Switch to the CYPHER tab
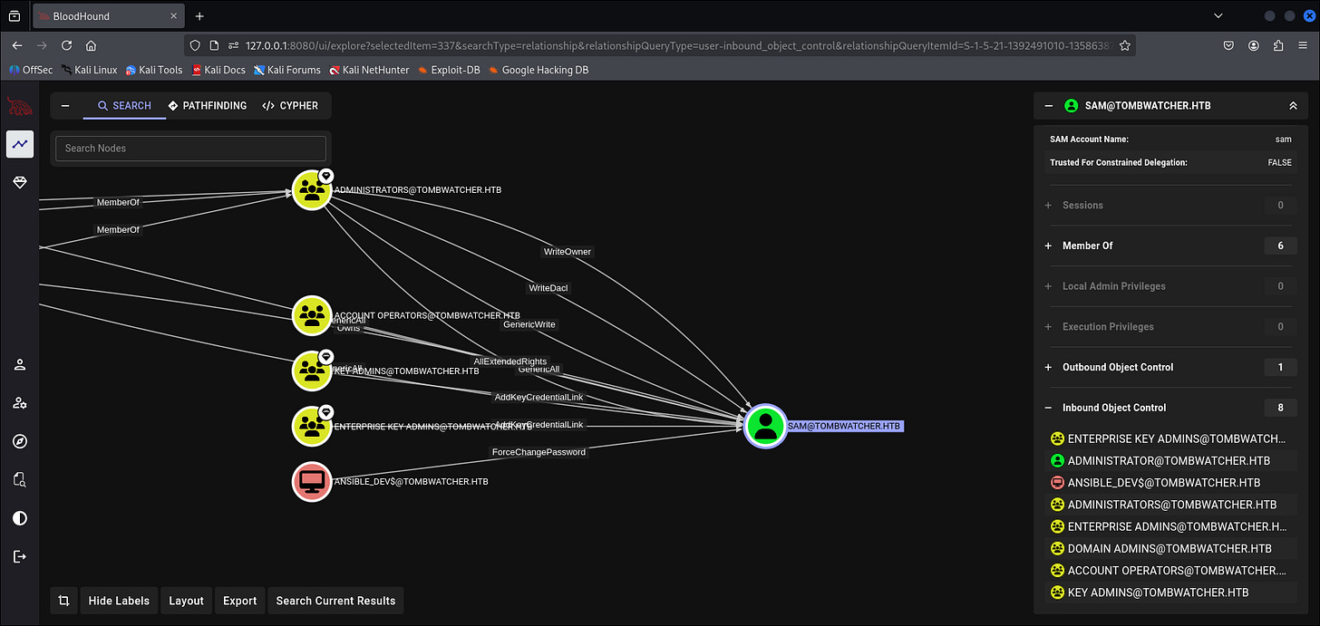The width and height of the screenshot is (1320, 626). tap(290, 106)
